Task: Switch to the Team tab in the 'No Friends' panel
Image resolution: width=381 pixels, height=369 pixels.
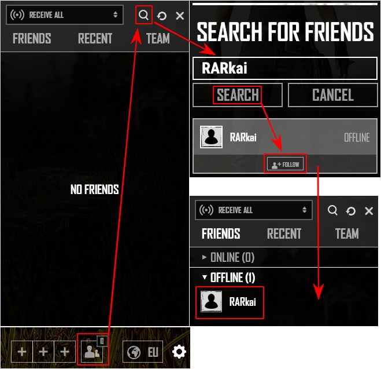Action: point(158,38)
